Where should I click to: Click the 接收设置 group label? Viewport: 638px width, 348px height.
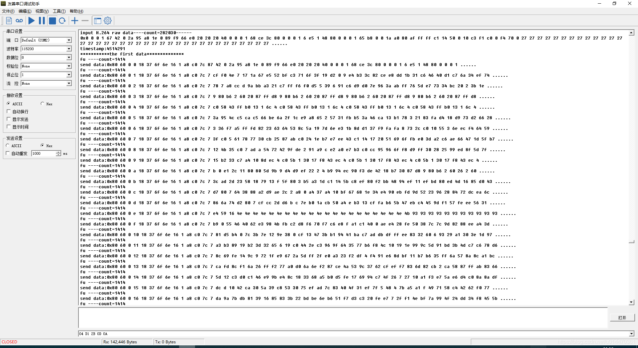pos(14,95)
